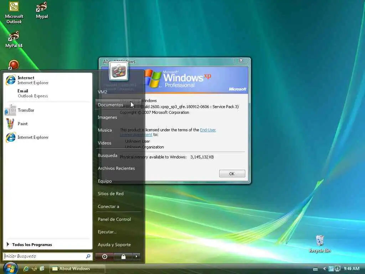Open Sitios de Red entry
Screen dimensions: 365x274
110,194
